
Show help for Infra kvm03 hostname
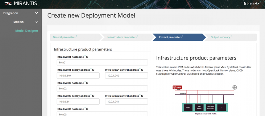point(87,109)
